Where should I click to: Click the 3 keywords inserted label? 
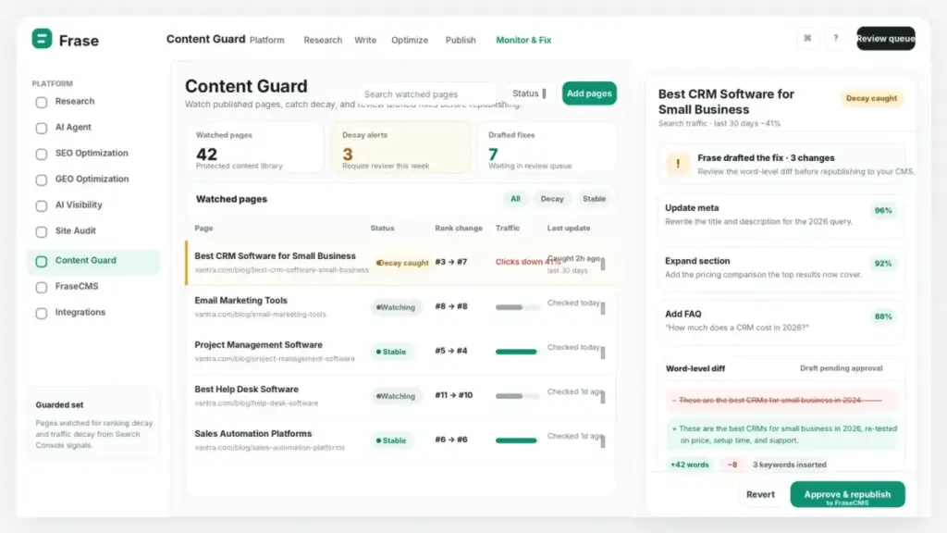tap(790, 465)
